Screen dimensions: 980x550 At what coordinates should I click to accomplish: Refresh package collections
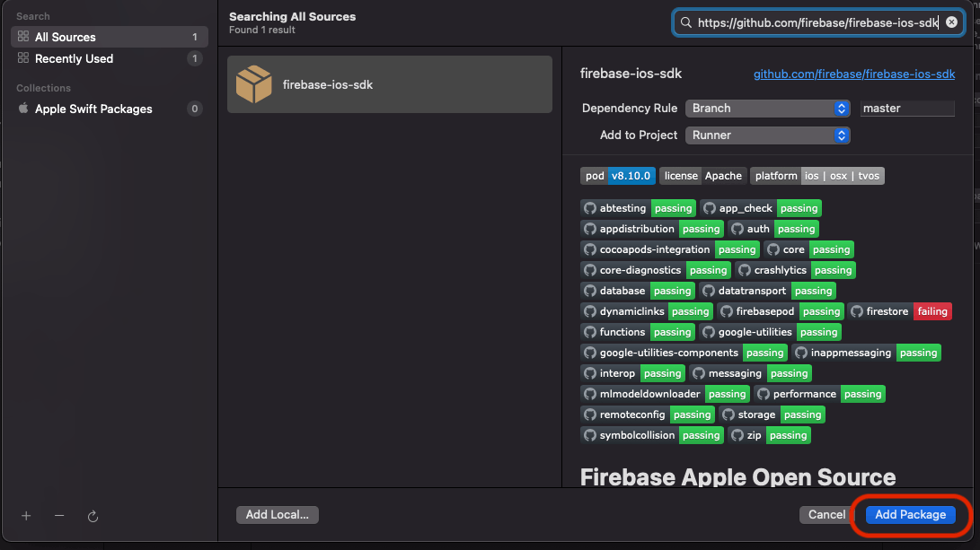93,516
